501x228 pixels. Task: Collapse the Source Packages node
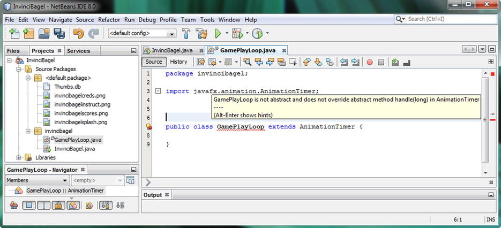[x=19, y=69]
